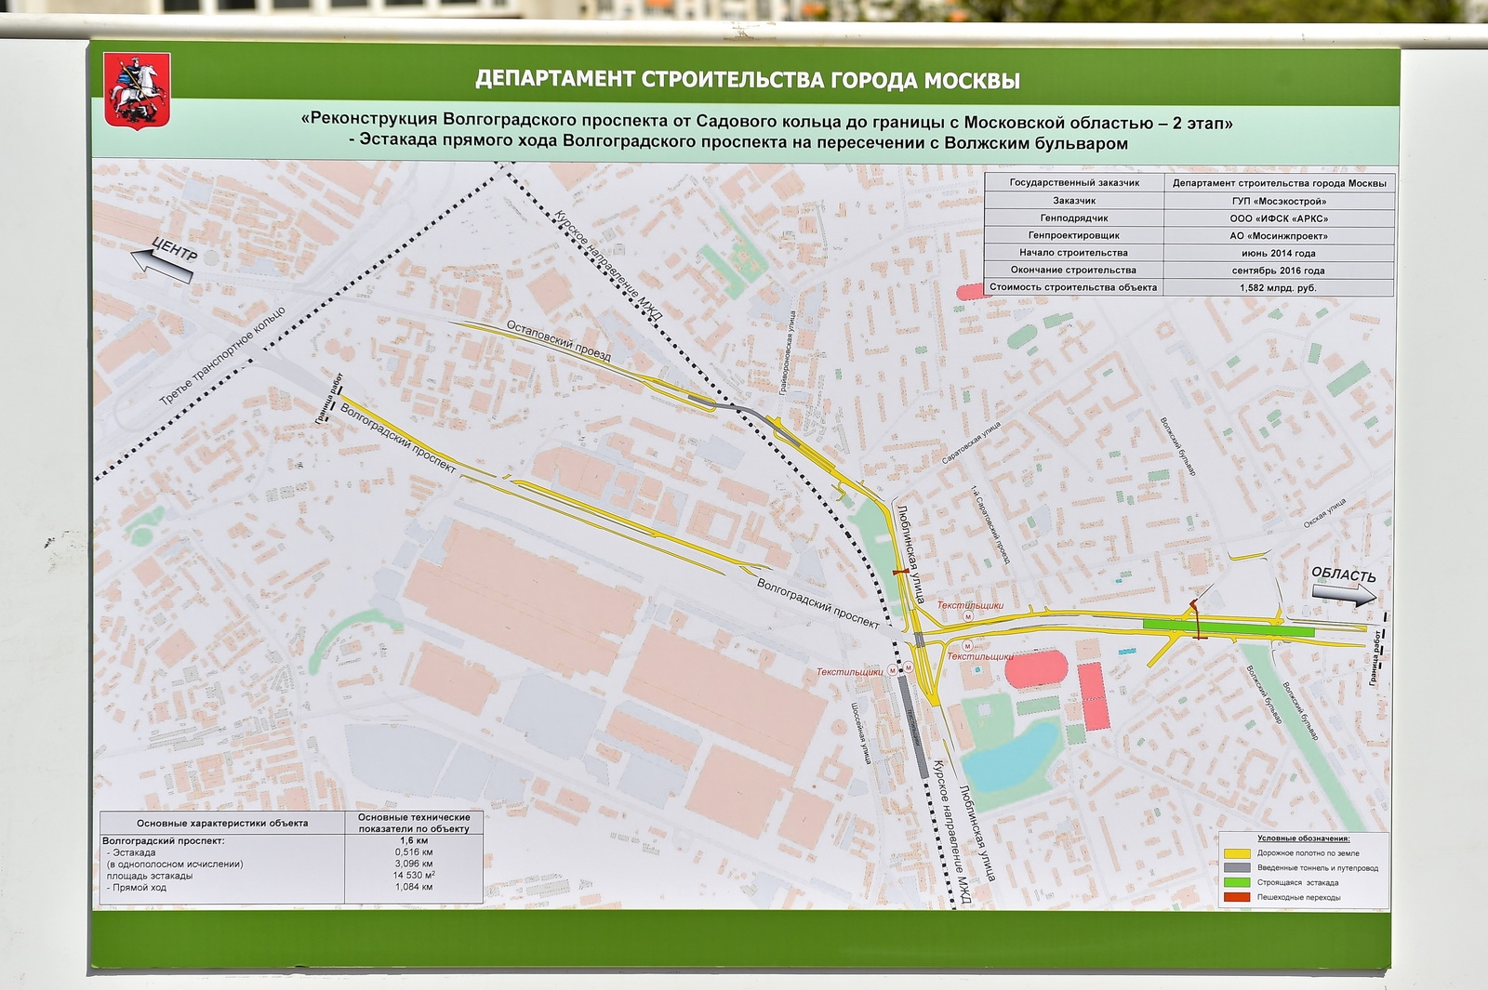Click the ЦЕНТР direction arrow
The width and height of the screenshot is (1488, 990).
[x=166, y=258]
